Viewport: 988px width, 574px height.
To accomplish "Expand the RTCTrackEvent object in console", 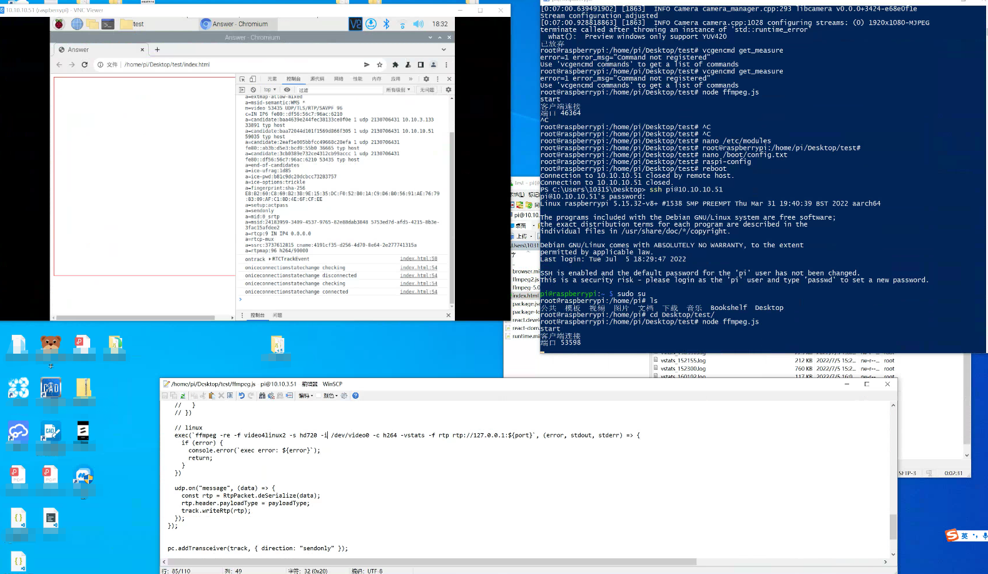I will coord(270,259).
